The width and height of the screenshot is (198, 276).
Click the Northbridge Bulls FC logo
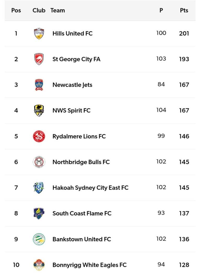(39, 162)
